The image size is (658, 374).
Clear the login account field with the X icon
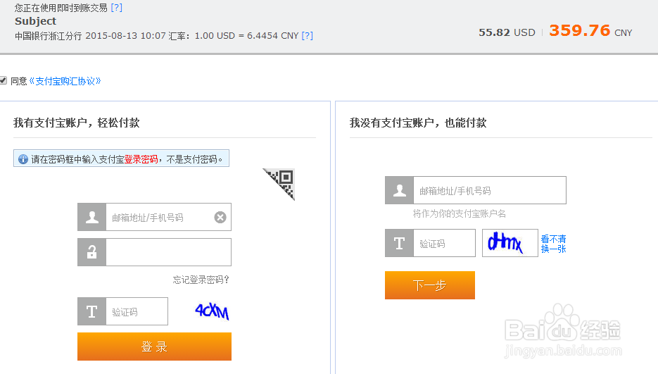(220, 217)
